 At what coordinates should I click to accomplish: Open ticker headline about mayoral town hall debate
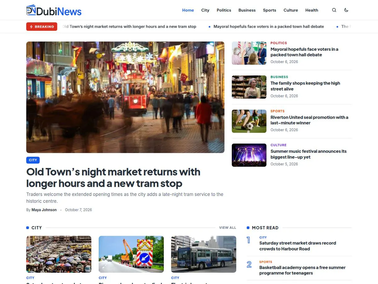(269, 27)
